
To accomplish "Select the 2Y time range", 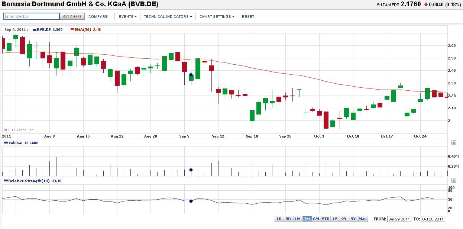I will point(344,219).
